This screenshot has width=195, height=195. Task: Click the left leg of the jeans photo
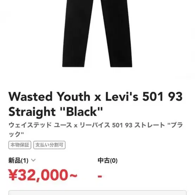[78, 33]
